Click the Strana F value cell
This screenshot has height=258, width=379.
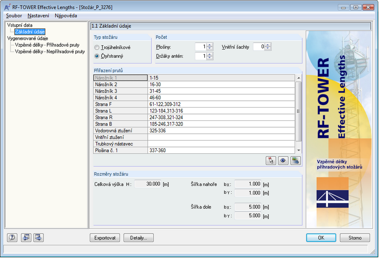[x=221, y=104]
